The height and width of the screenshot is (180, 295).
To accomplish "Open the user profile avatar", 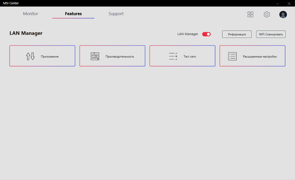I will point(283,14).
